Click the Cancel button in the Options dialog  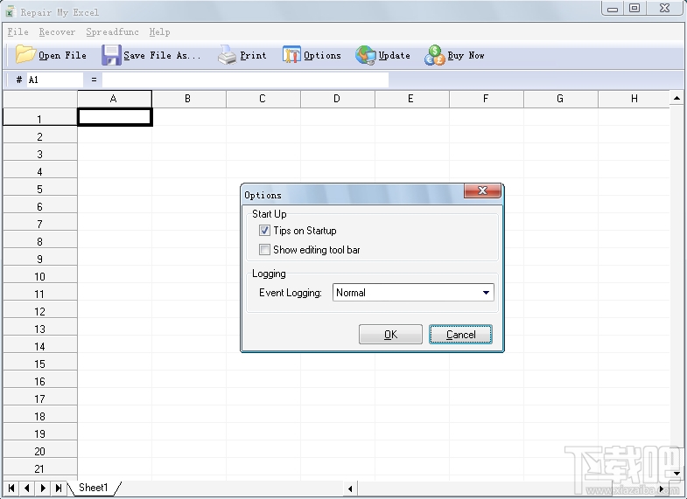coord(460,335)
